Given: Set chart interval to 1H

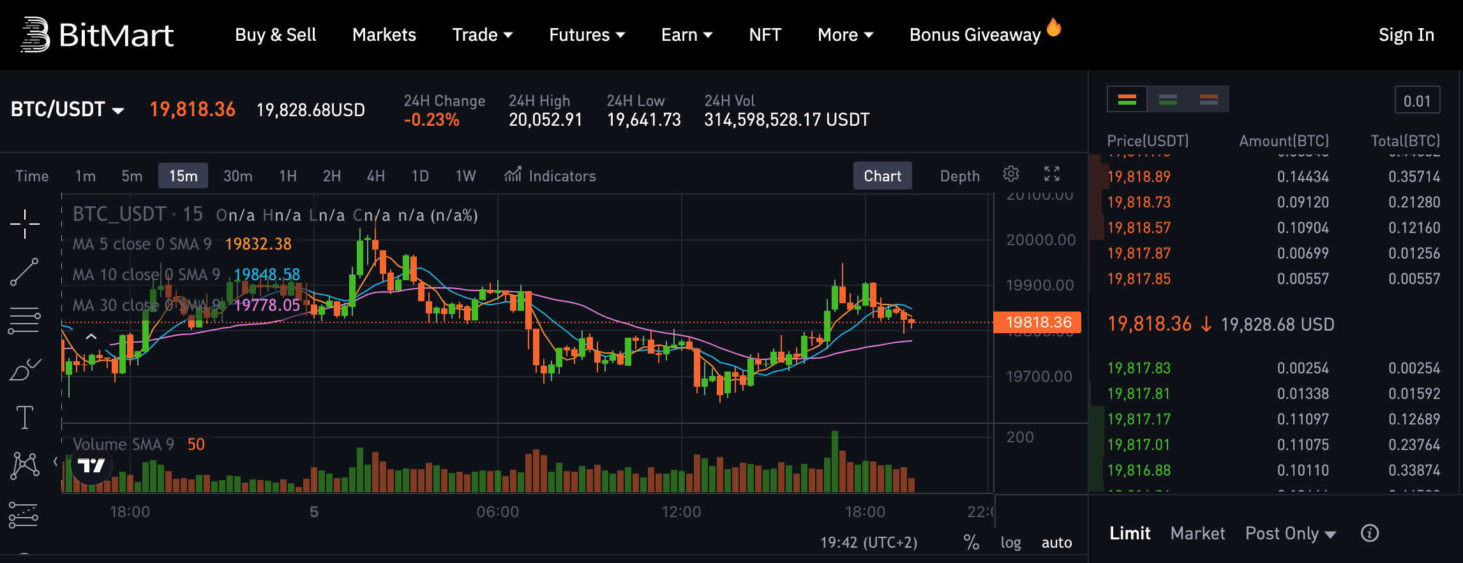Looking at the screenshot, I should tap(288, 176).
